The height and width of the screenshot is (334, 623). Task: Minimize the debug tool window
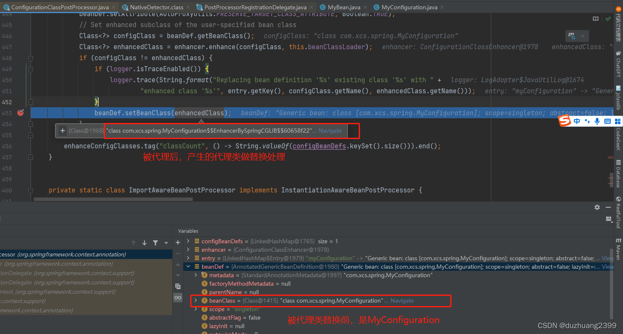point(609,207)
